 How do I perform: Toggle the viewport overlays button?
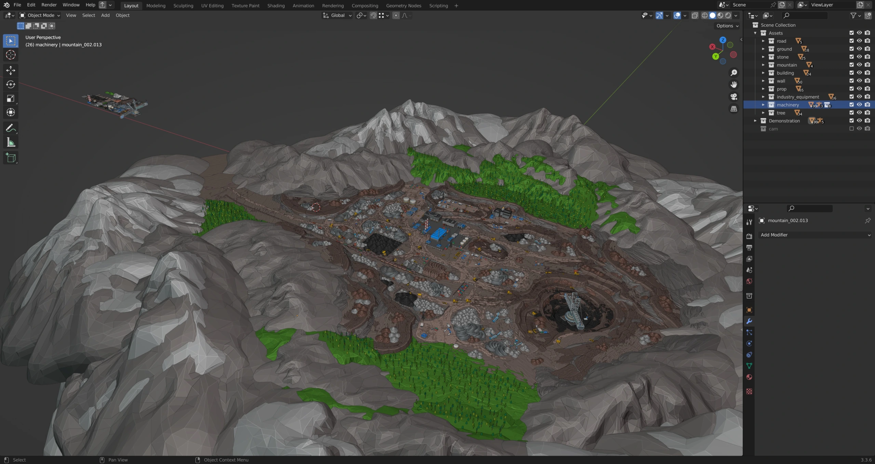[677, 15]
